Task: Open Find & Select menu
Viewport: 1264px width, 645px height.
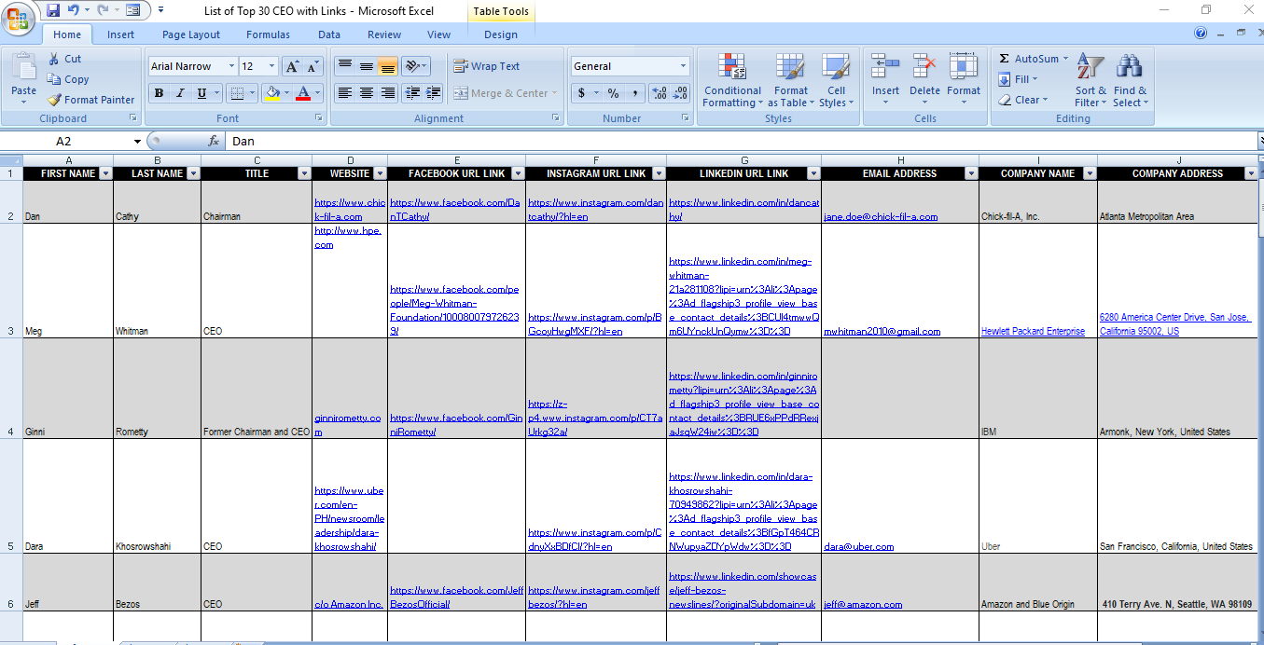Action: 1130,80
